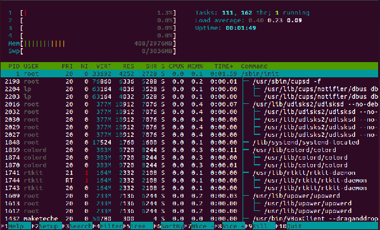Sort by the PID column header
The image size is (380, 230).
click(14, 66)
